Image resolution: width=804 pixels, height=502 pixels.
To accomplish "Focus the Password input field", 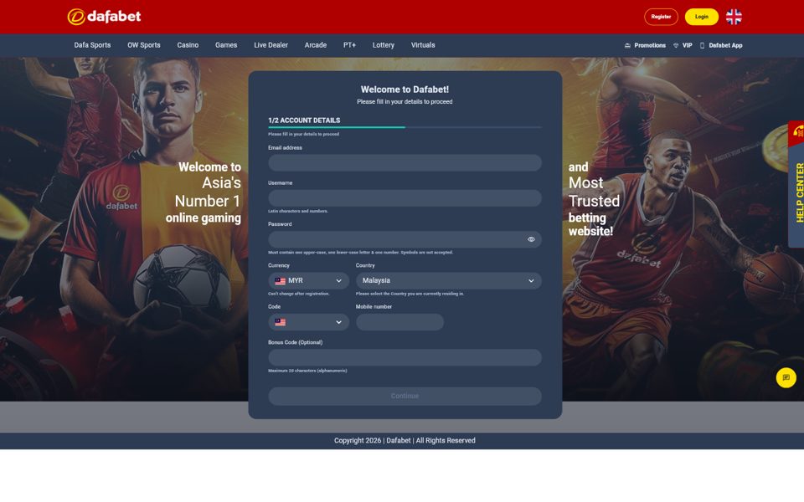I will click(x=405, y=239).
